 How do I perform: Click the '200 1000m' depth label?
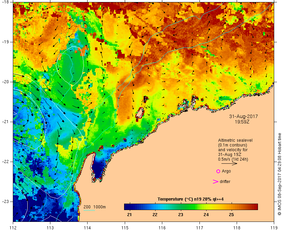point(95,207)
